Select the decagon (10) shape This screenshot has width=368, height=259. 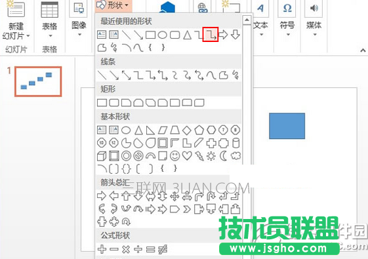point(102,143)
